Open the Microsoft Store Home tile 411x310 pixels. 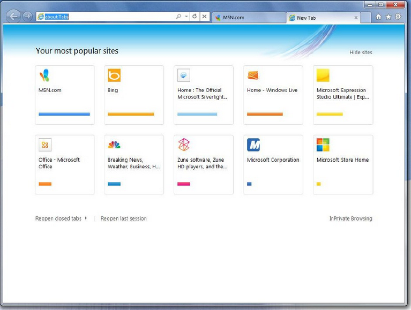(343, 164)
